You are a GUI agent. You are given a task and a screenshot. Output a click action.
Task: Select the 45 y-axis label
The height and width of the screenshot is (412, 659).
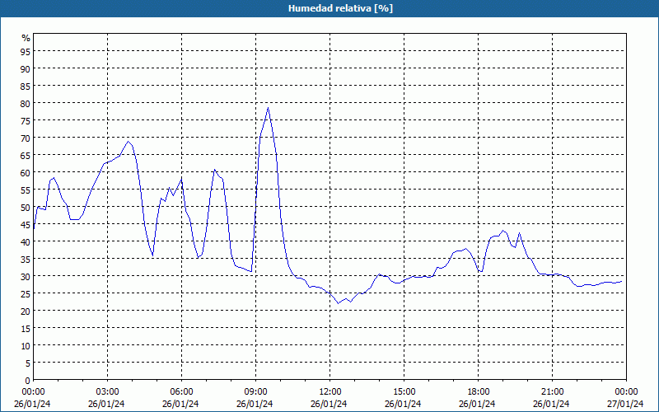[x=26, y=224]
